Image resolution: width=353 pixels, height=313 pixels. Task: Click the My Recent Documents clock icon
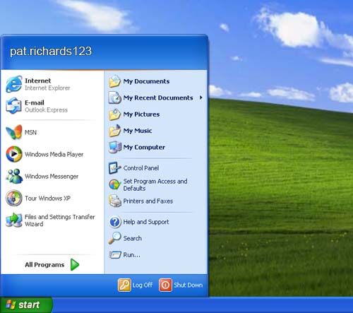(x=114, y=98)
